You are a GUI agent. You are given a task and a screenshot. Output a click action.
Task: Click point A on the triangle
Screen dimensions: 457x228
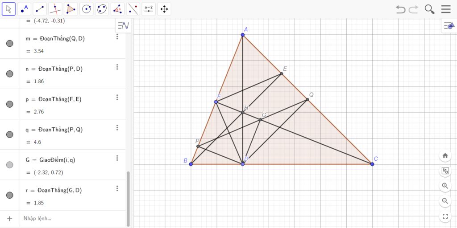[242, 35]
